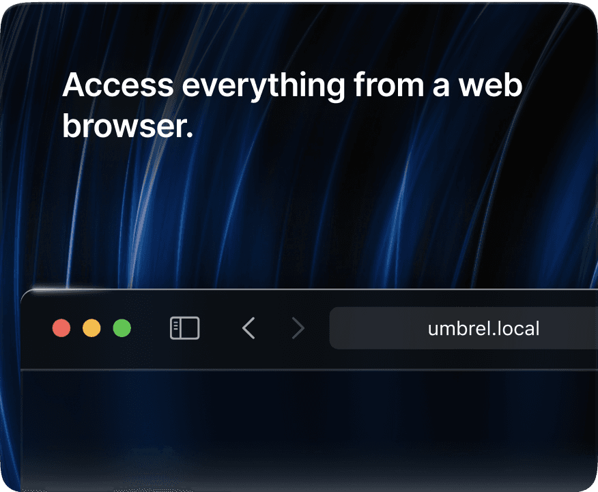
Task: Enter full screen with the green dot
Action: [x=122, y=328]
